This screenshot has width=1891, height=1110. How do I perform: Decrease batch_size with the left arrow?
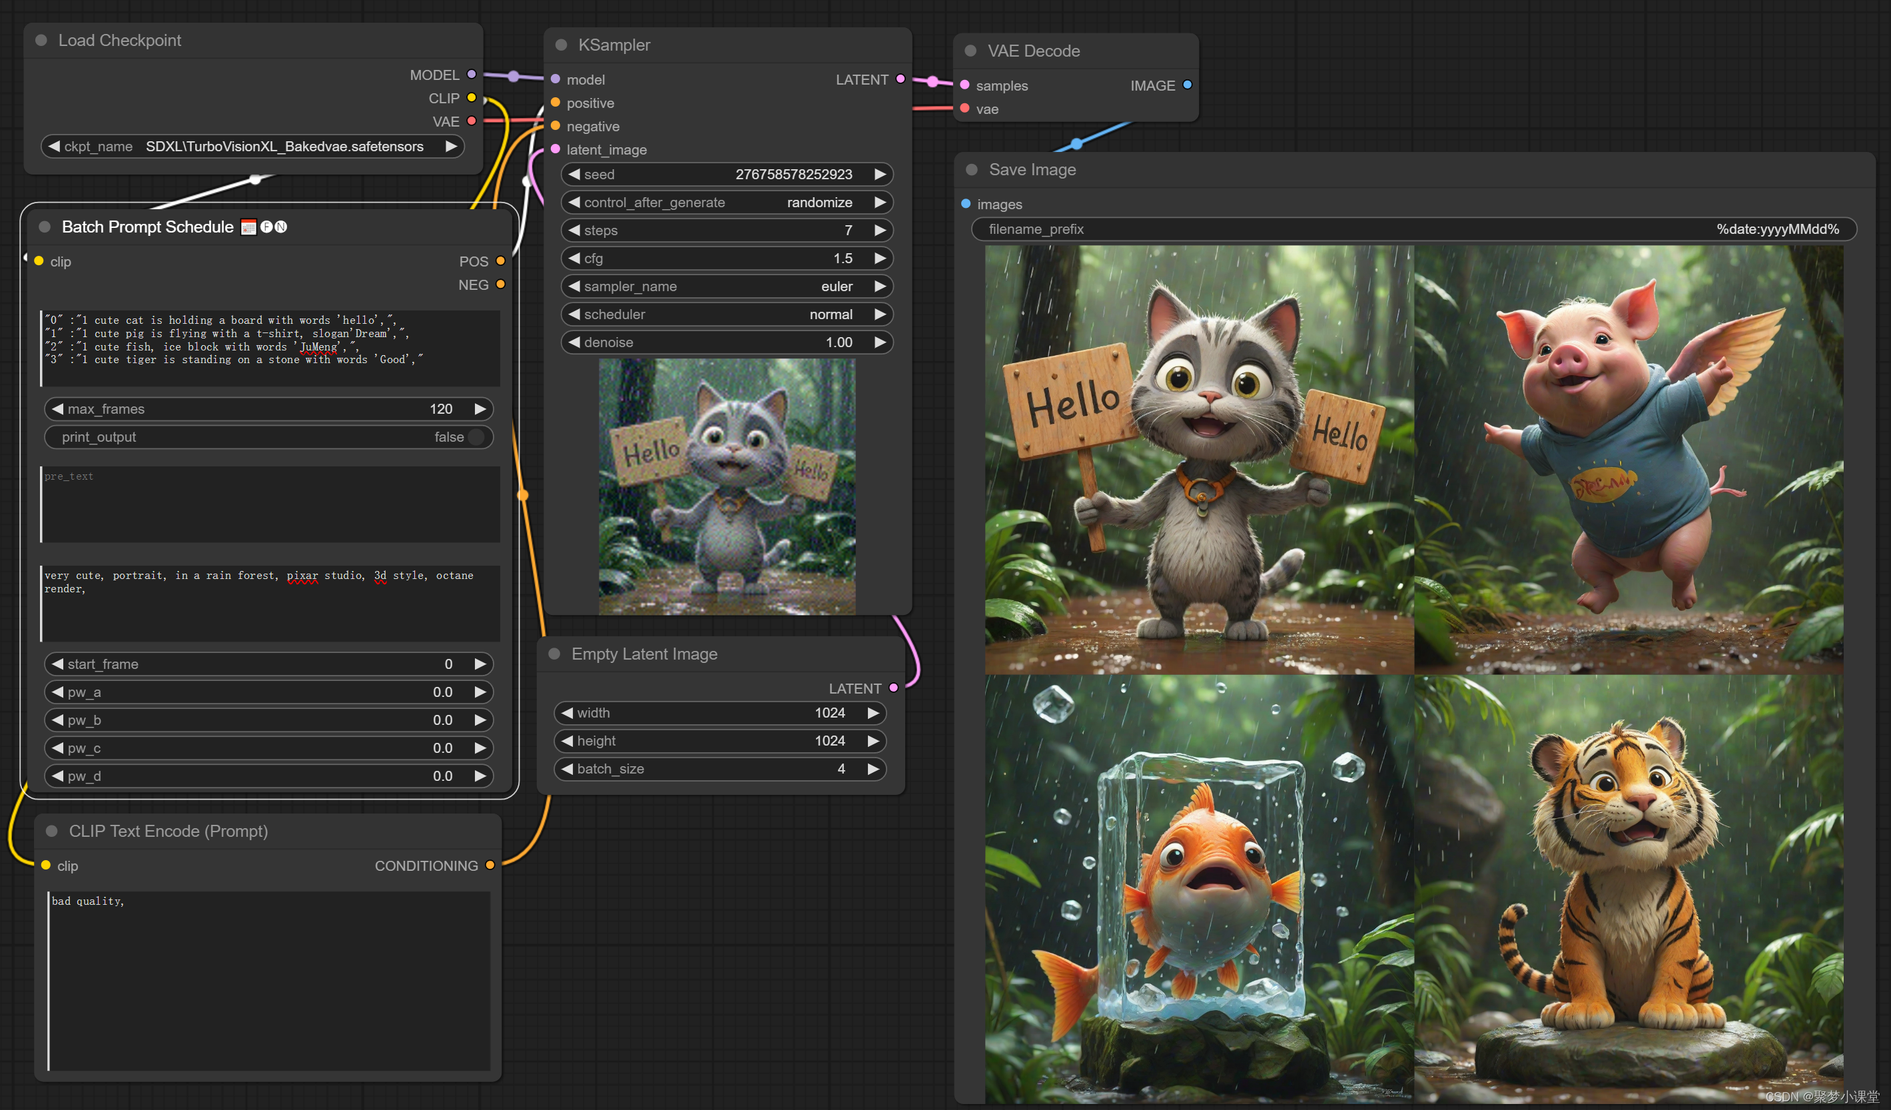[567, 768]
